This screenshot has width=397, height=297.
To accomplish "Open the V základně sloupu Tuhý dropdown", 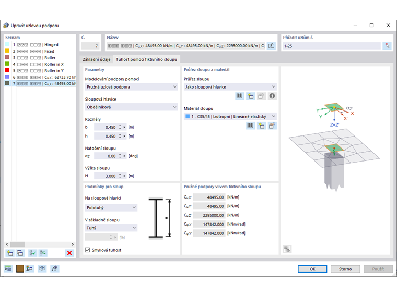I will pyautogui.click(x=111, y=228).
